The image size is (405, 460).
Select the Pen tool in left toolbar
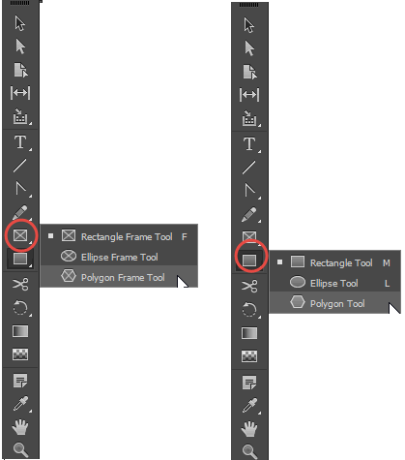click(x=20, y=188)
